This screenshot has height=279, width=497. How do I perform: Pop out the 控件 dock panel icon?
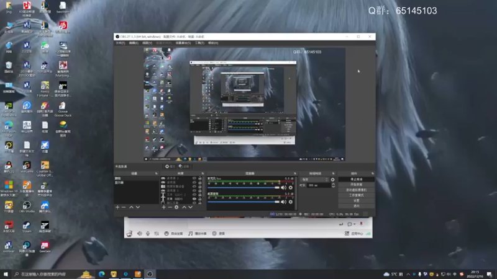[372, 174]
